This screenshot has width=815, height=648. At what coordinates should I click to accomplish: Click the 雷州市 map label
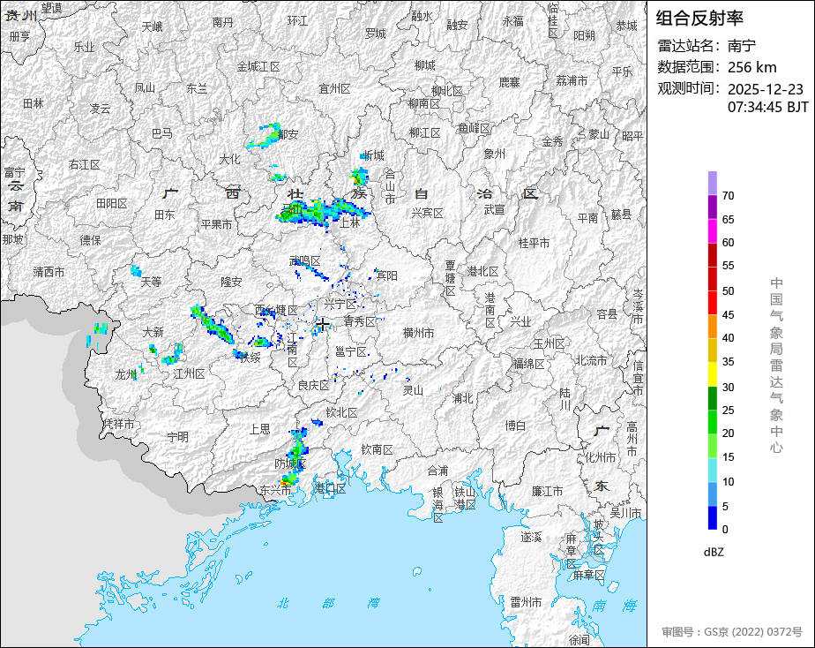tap(526, 602)
